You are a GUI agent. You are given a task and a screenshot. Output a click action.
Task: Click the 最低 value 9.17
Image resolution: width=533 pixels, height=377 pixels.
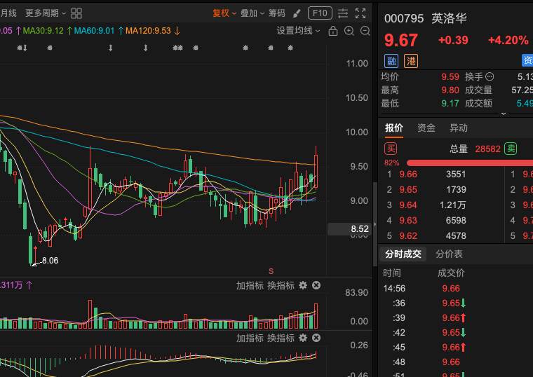coord(450,103)
